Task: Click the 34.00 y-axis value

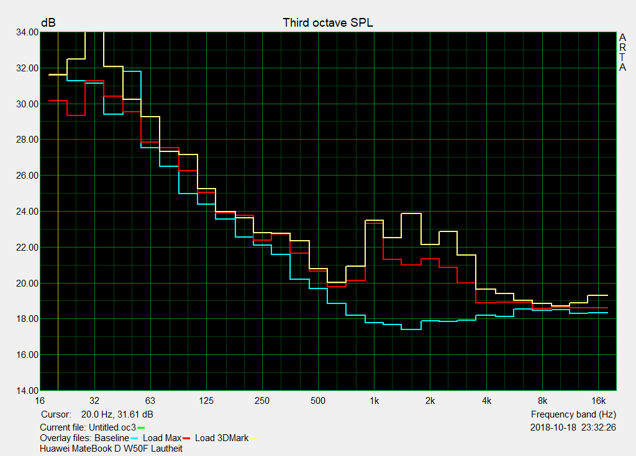Action: (x=27, y=32)
